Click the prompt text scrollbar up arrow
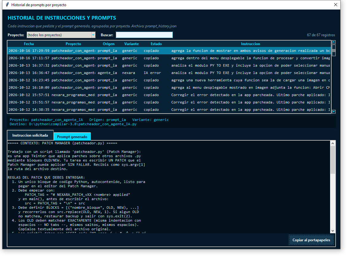Image resolution: width=347 pixels, height=256 pixels. click(x=333, y=143)
